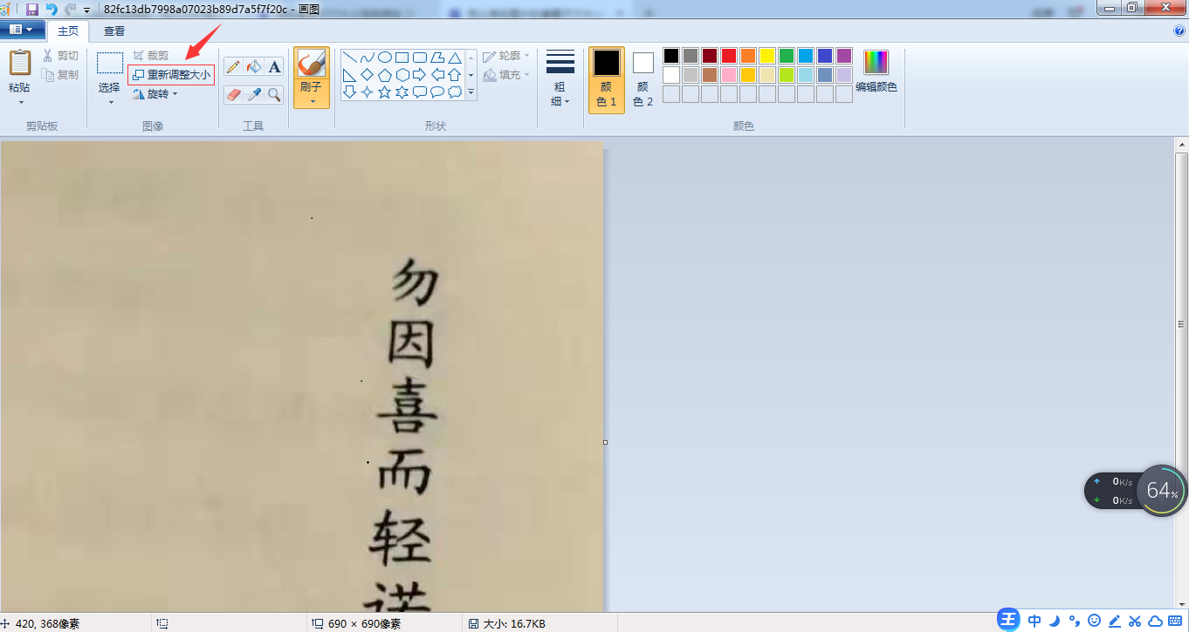Pick the Right triangle shape
The width and height of the screenshot is (1189, 632).
click(349, 75)
